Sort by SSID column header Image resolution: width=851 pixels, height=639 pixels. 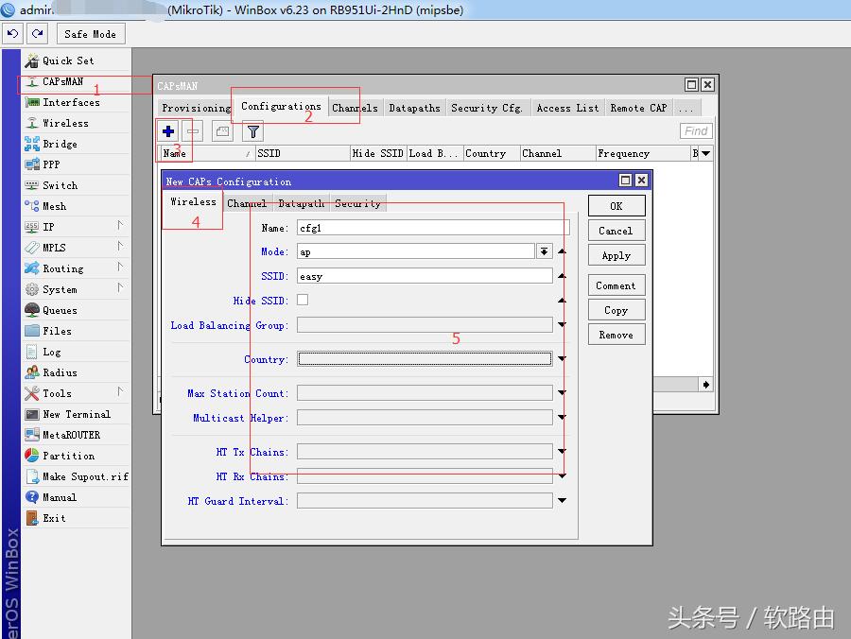(303, 153)
